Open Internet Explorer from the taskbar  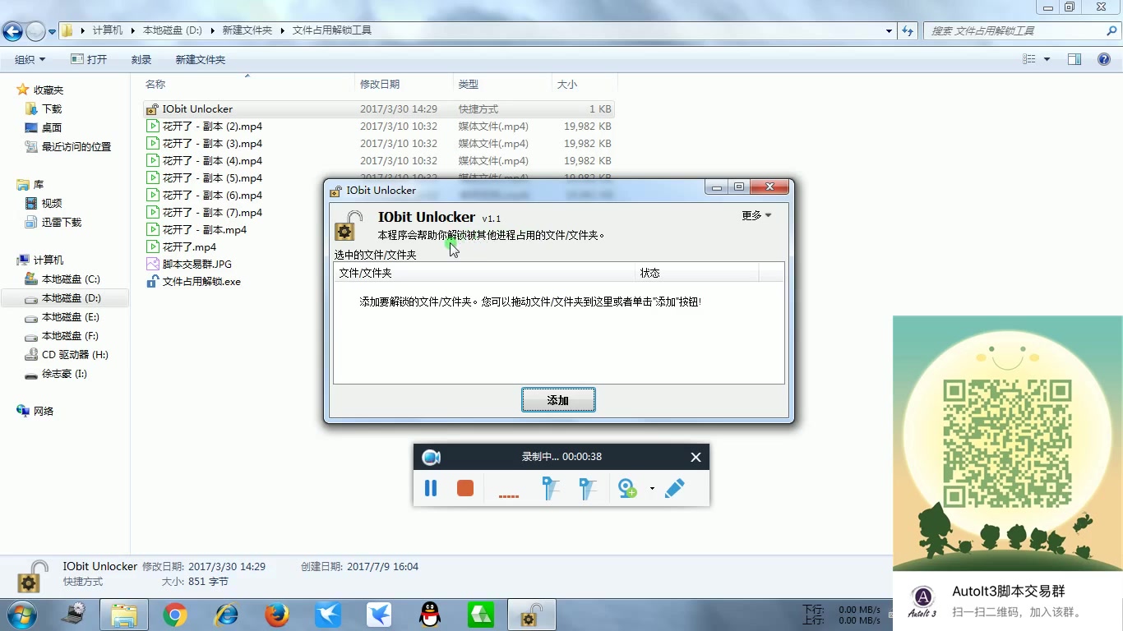[x=225, y=615]
